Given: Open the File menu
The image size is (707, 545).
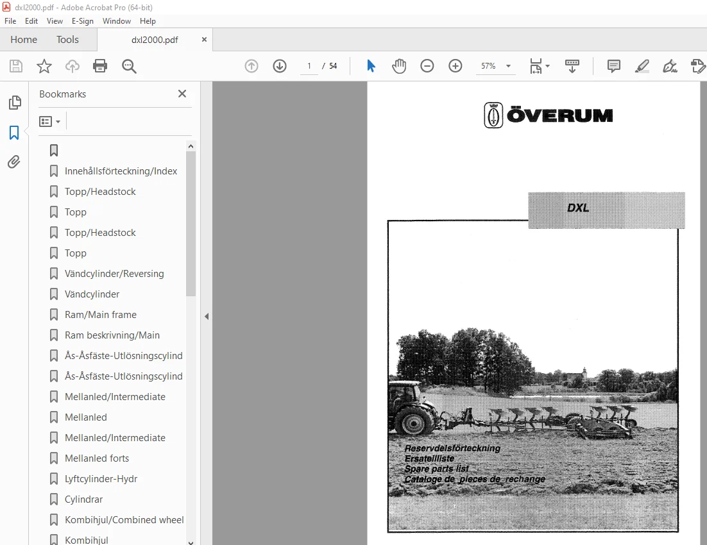Looking at the screenshot, I should pos(10,21).
